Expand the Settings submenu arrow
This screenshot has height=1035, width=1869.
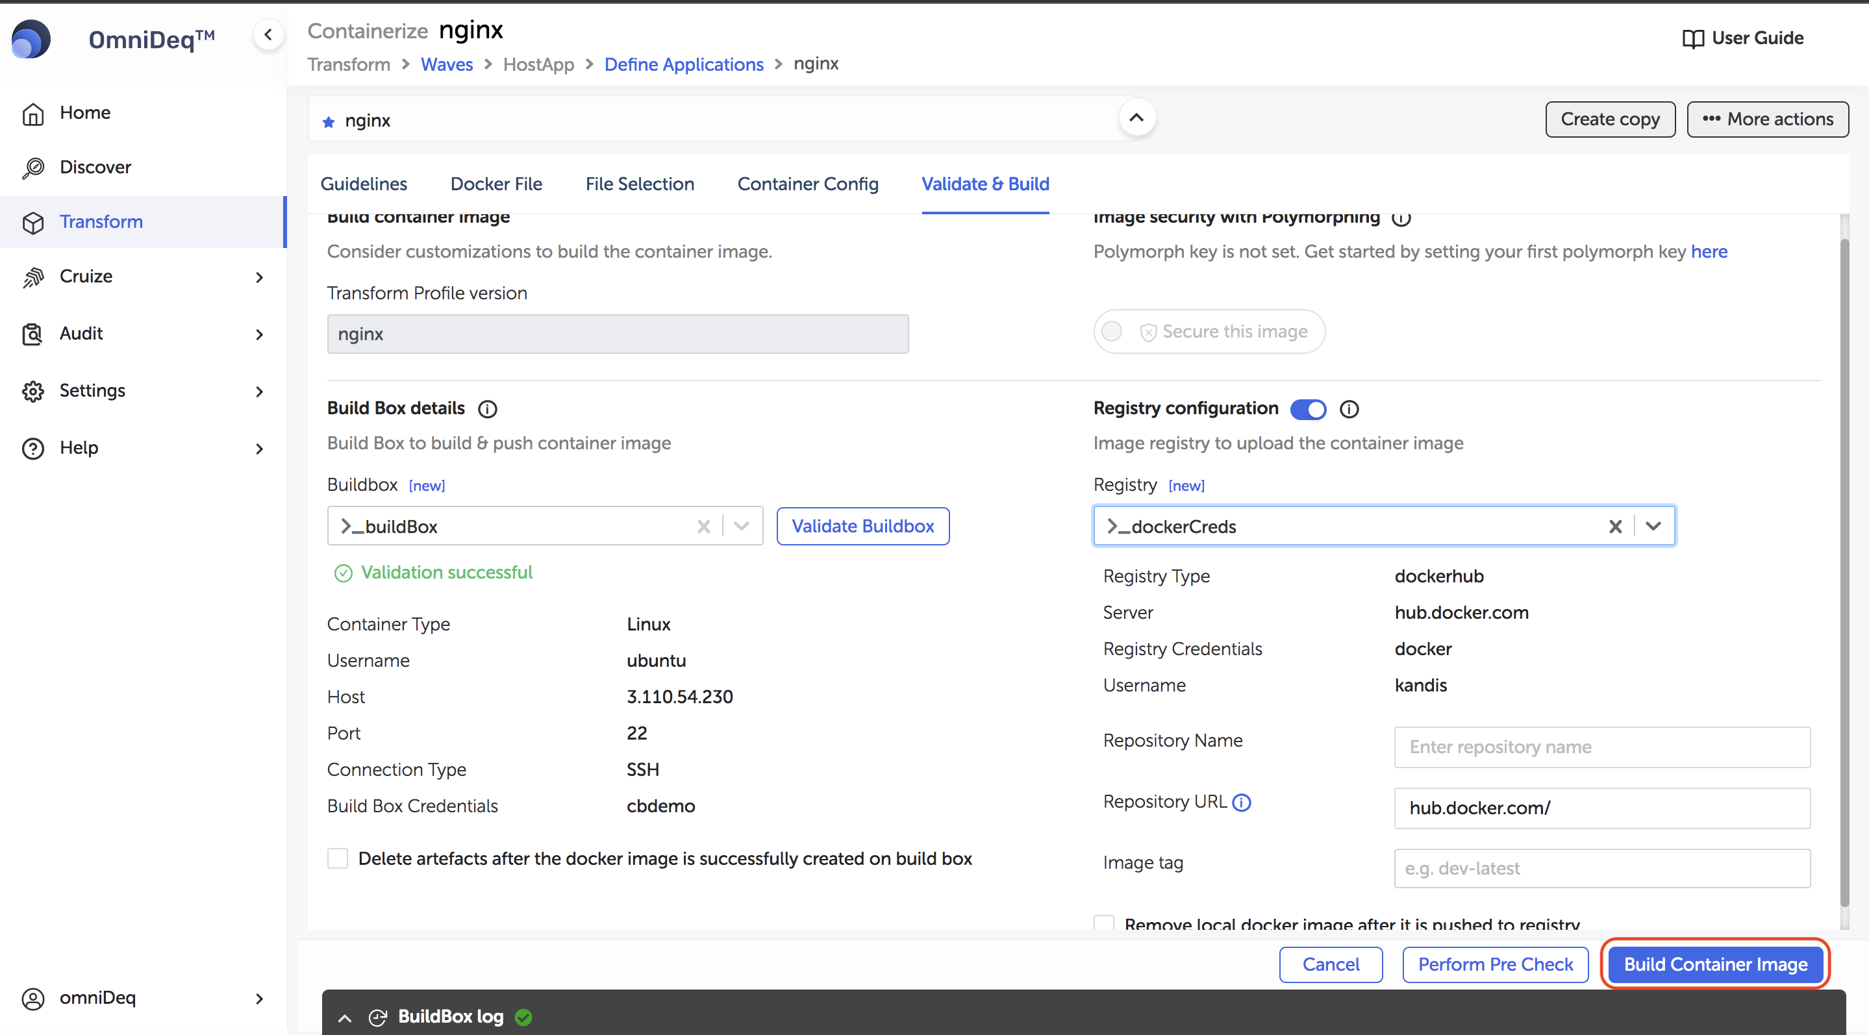259,392
